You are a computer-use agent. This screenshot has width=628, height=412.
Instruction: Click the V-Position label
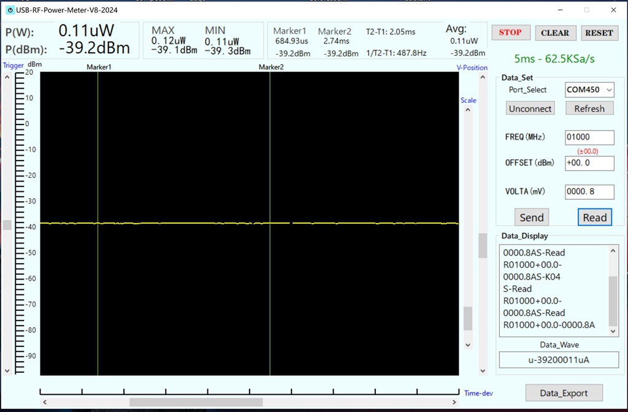(x=472, y=67)
